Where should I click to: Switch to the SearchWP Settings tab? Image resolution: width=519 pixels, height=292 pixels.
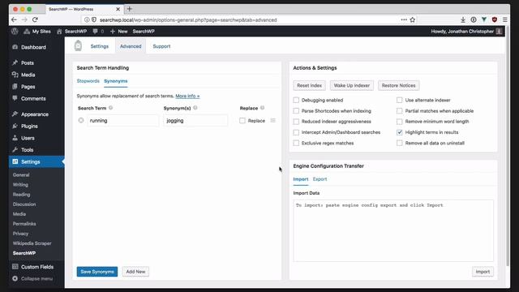tap(99, 46)
